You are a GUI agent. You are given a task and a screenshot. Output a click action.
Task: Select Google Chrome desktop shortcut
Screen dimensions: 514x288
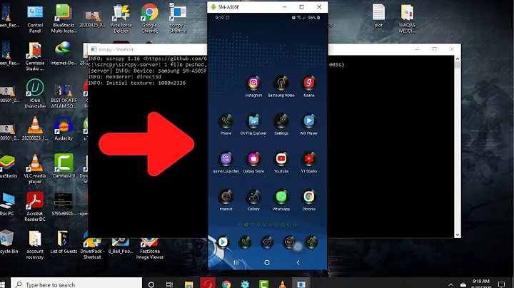[x=149, y=19]
